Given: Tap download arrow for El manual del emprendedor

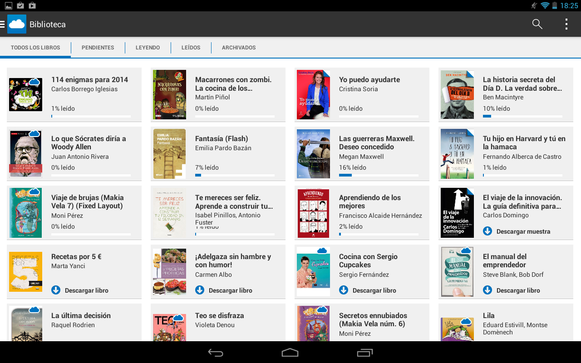Looking at the screenshot, I should [487, 290].
